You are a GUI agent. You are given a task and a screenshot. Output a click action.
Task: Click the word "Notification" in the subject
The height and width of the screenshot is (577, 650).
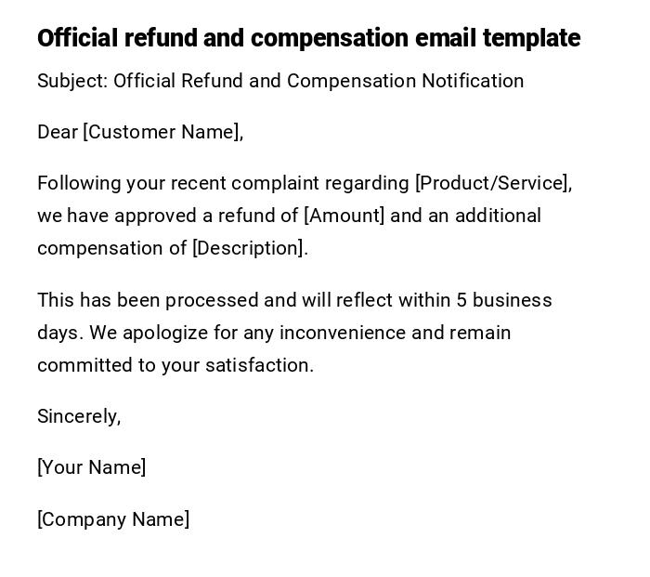coord(473,81)
